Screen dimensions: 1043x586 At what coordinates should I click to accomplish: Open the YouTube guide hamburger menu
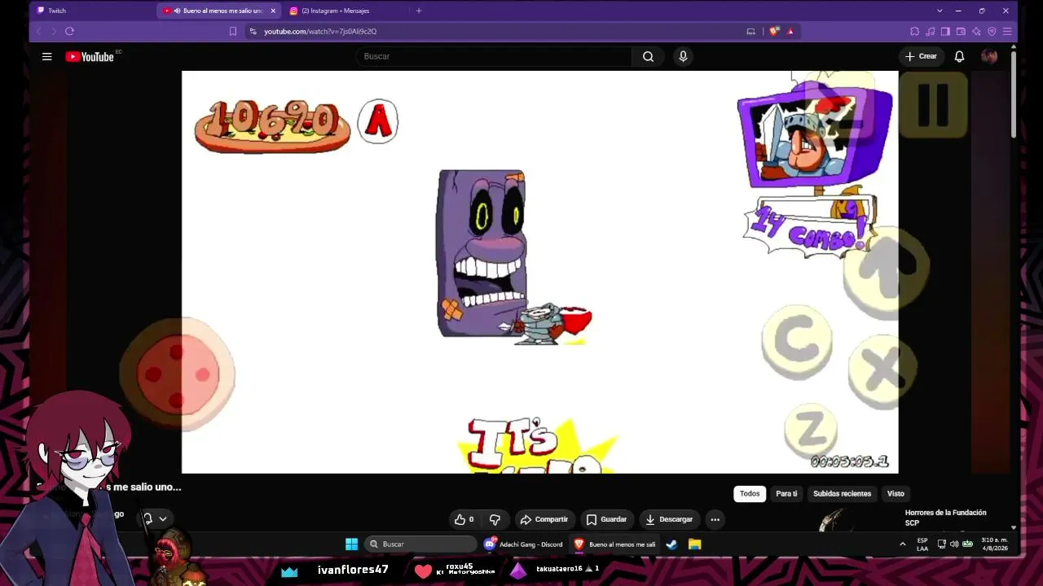[46, 56]
